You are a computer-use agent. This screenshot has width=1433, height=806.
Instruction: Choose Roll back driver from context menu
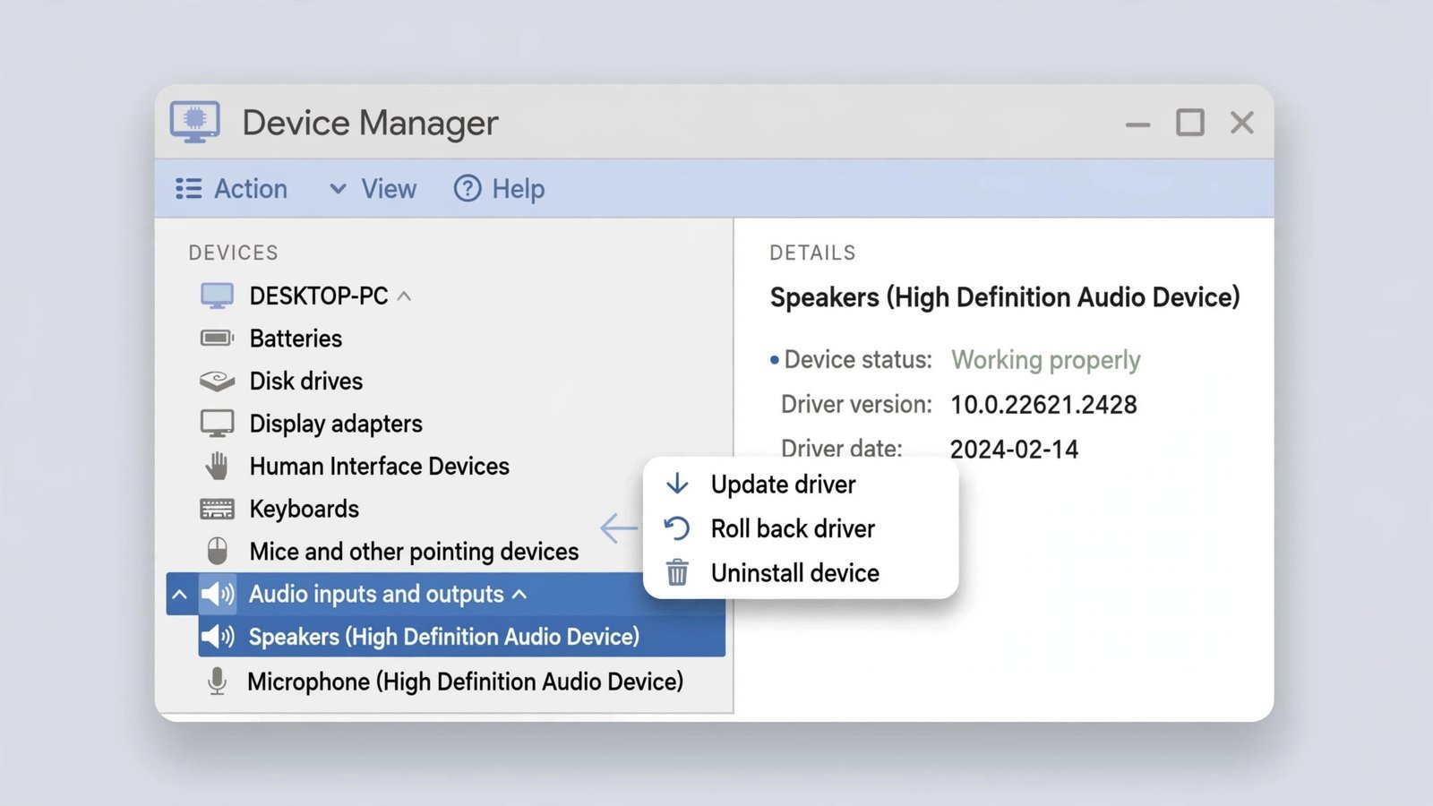point(801,528)
